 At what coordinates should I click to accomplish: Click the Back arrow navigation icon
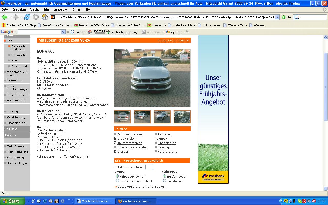click(4, 17)
